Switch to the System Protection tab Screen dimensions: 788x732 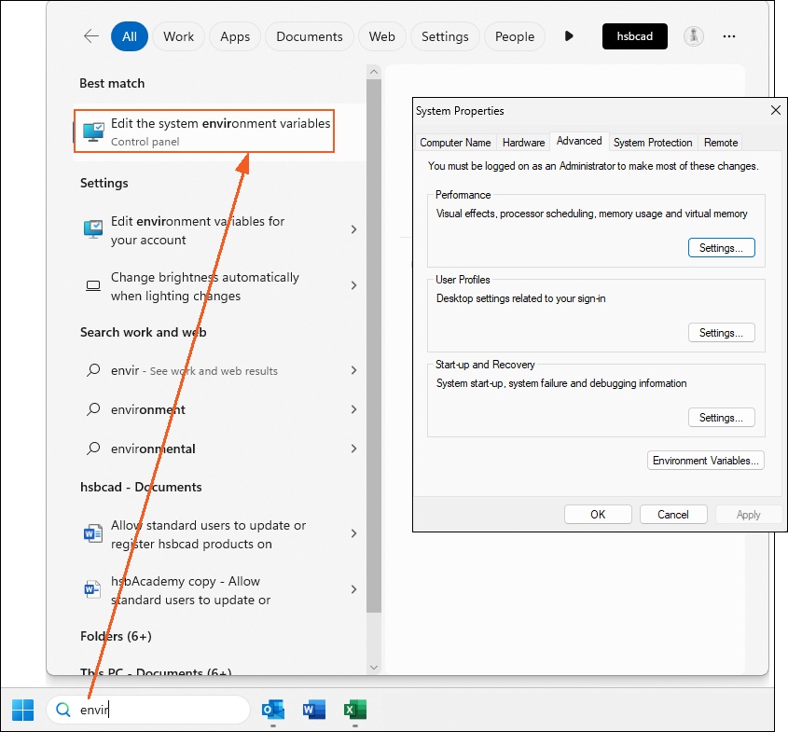click(652, 143)
